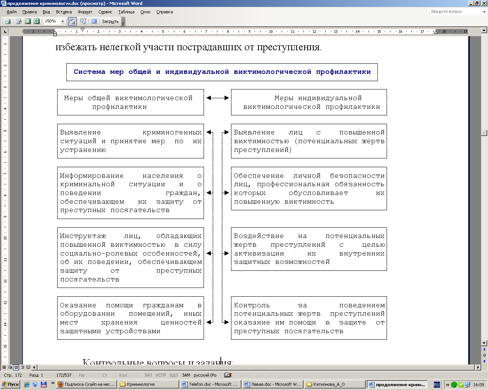Click the first-line indent marker on the ruler
The height and width of the screenshot is (390, 488).
pos(82,30)
